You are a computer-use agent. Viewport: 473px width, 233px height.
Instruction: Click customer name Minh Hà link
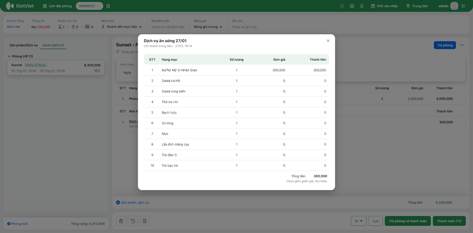coord(13,27)
